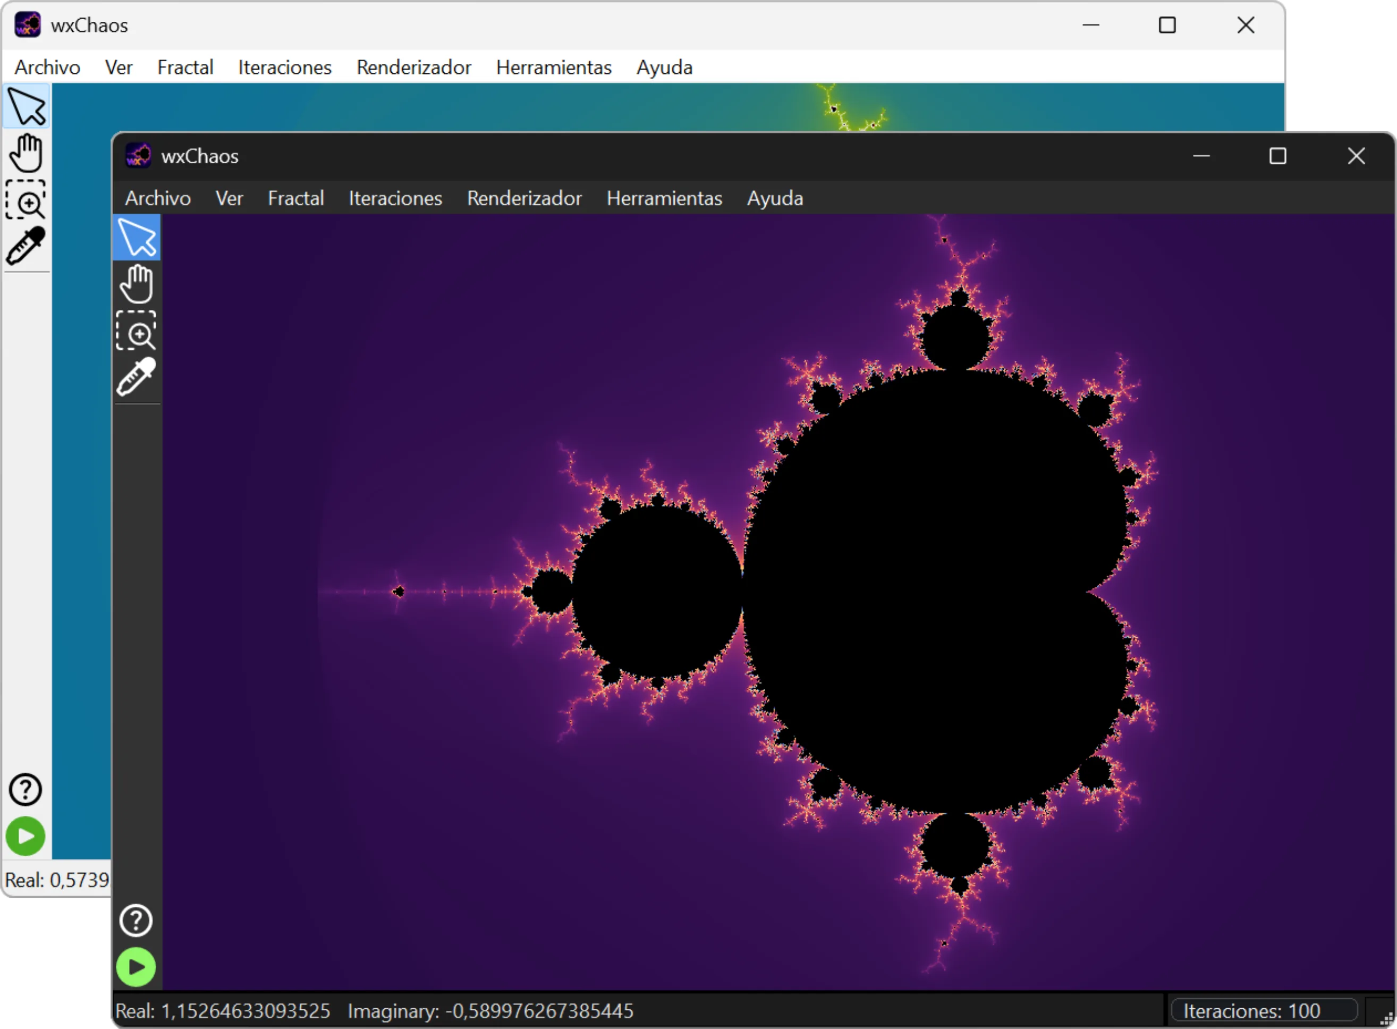Select the zoom selection tool in light window
This screenshot has height=1029, width=1397.
coord(26,199)
